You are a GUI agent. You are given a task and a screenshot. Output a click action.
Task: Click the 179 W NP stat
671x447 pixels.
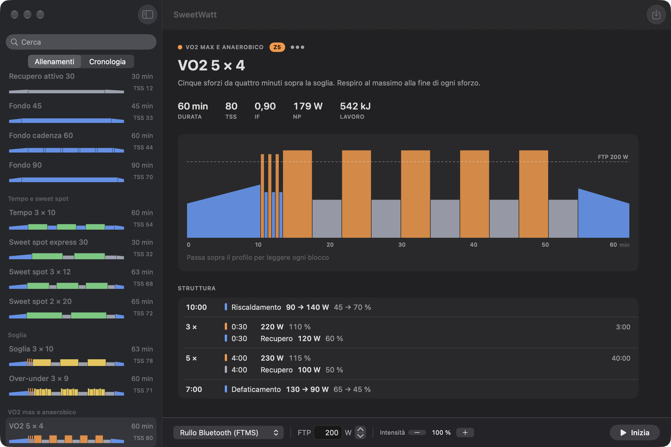click(x=308, y=110)
